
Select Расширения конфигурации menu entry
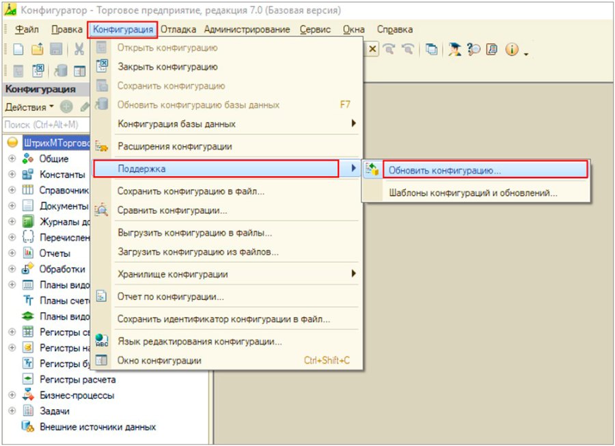(x=226, y=147)
